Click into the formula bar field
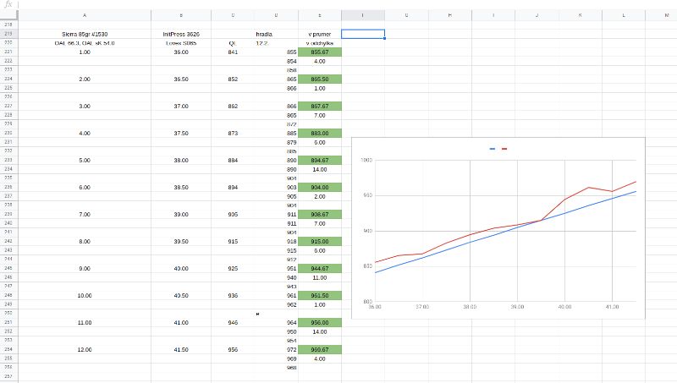 coord(338,4)
